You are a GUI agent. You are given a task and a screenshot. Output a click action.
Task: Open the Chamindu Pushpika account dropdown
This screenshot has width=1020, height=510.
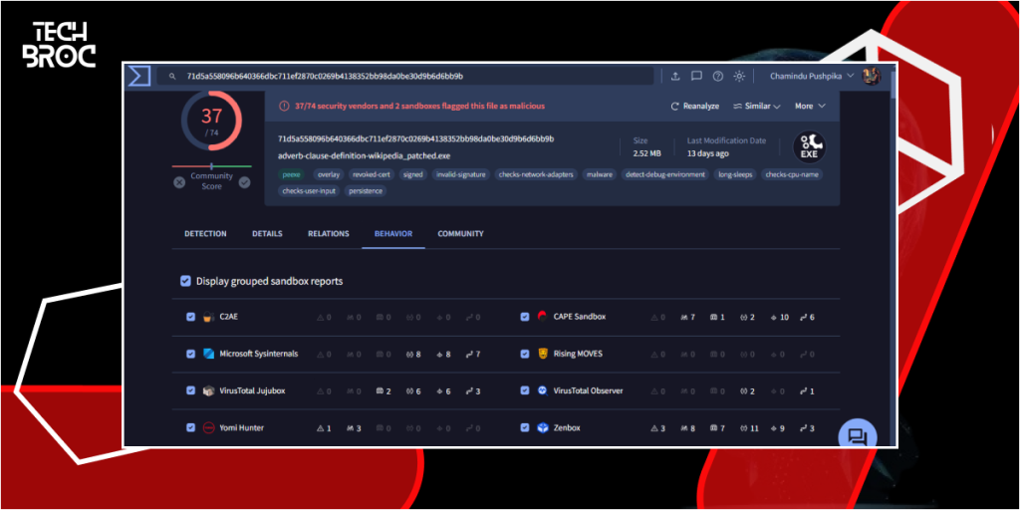click(x=811, y=76)
